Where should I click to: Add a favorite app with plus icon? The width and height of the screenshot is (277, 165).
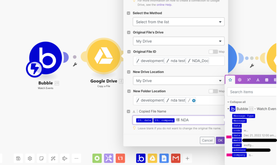pyautogui.click(x=187, y=158)
